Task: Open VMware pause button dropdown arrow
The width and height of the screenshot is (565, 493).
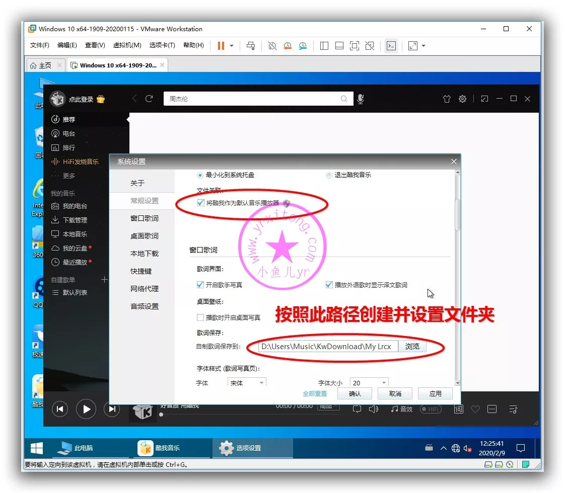Action: pos(232,46)
